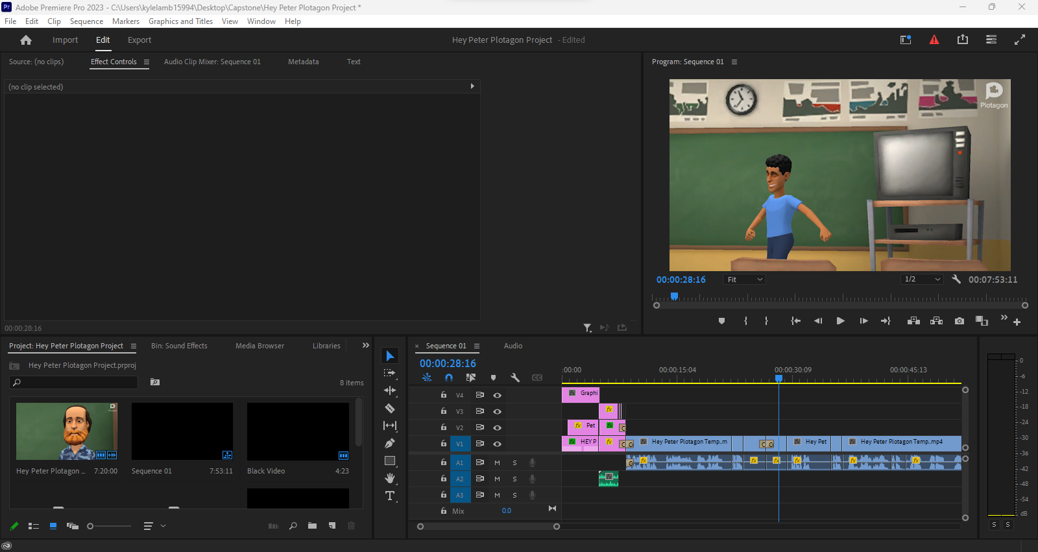Click New Bin folder icon in Project panel

313,526
